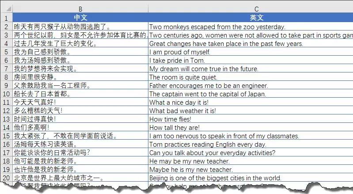Select cell 汤姆每天练习读英语。
The height and width of the screenshot is (194, 353).
pyautogui.click(x=80, y=144)
